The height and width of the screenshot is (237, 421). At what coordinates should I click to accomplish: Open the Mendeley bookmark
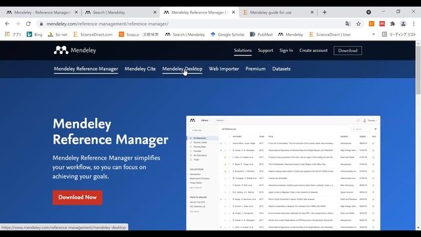click(x=291, y=34)
